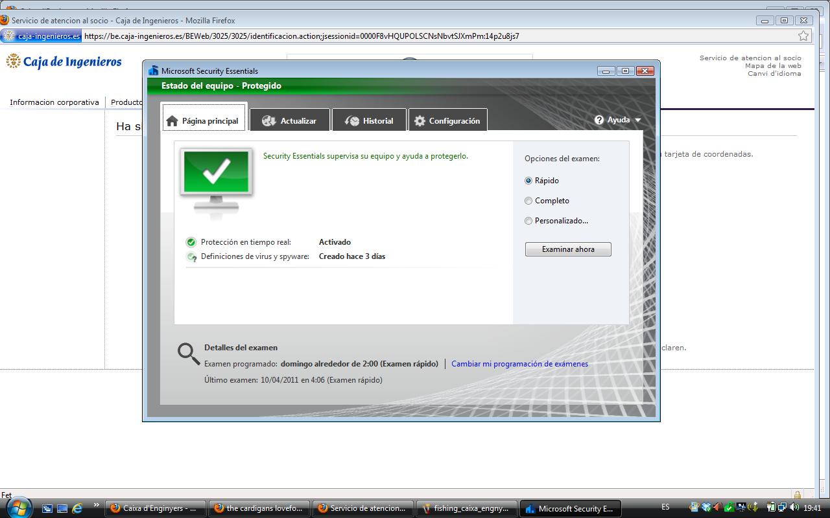Screen dimensions: 830x518
Task: Go to the Configuración tab
Action: pyautogui.click(x=447, y=120)
